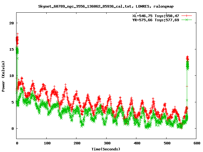Screen dimensions: 203x152
Task: Click the XL-546.75 Tsys:550.47 legend label
Action: (156, 16)
